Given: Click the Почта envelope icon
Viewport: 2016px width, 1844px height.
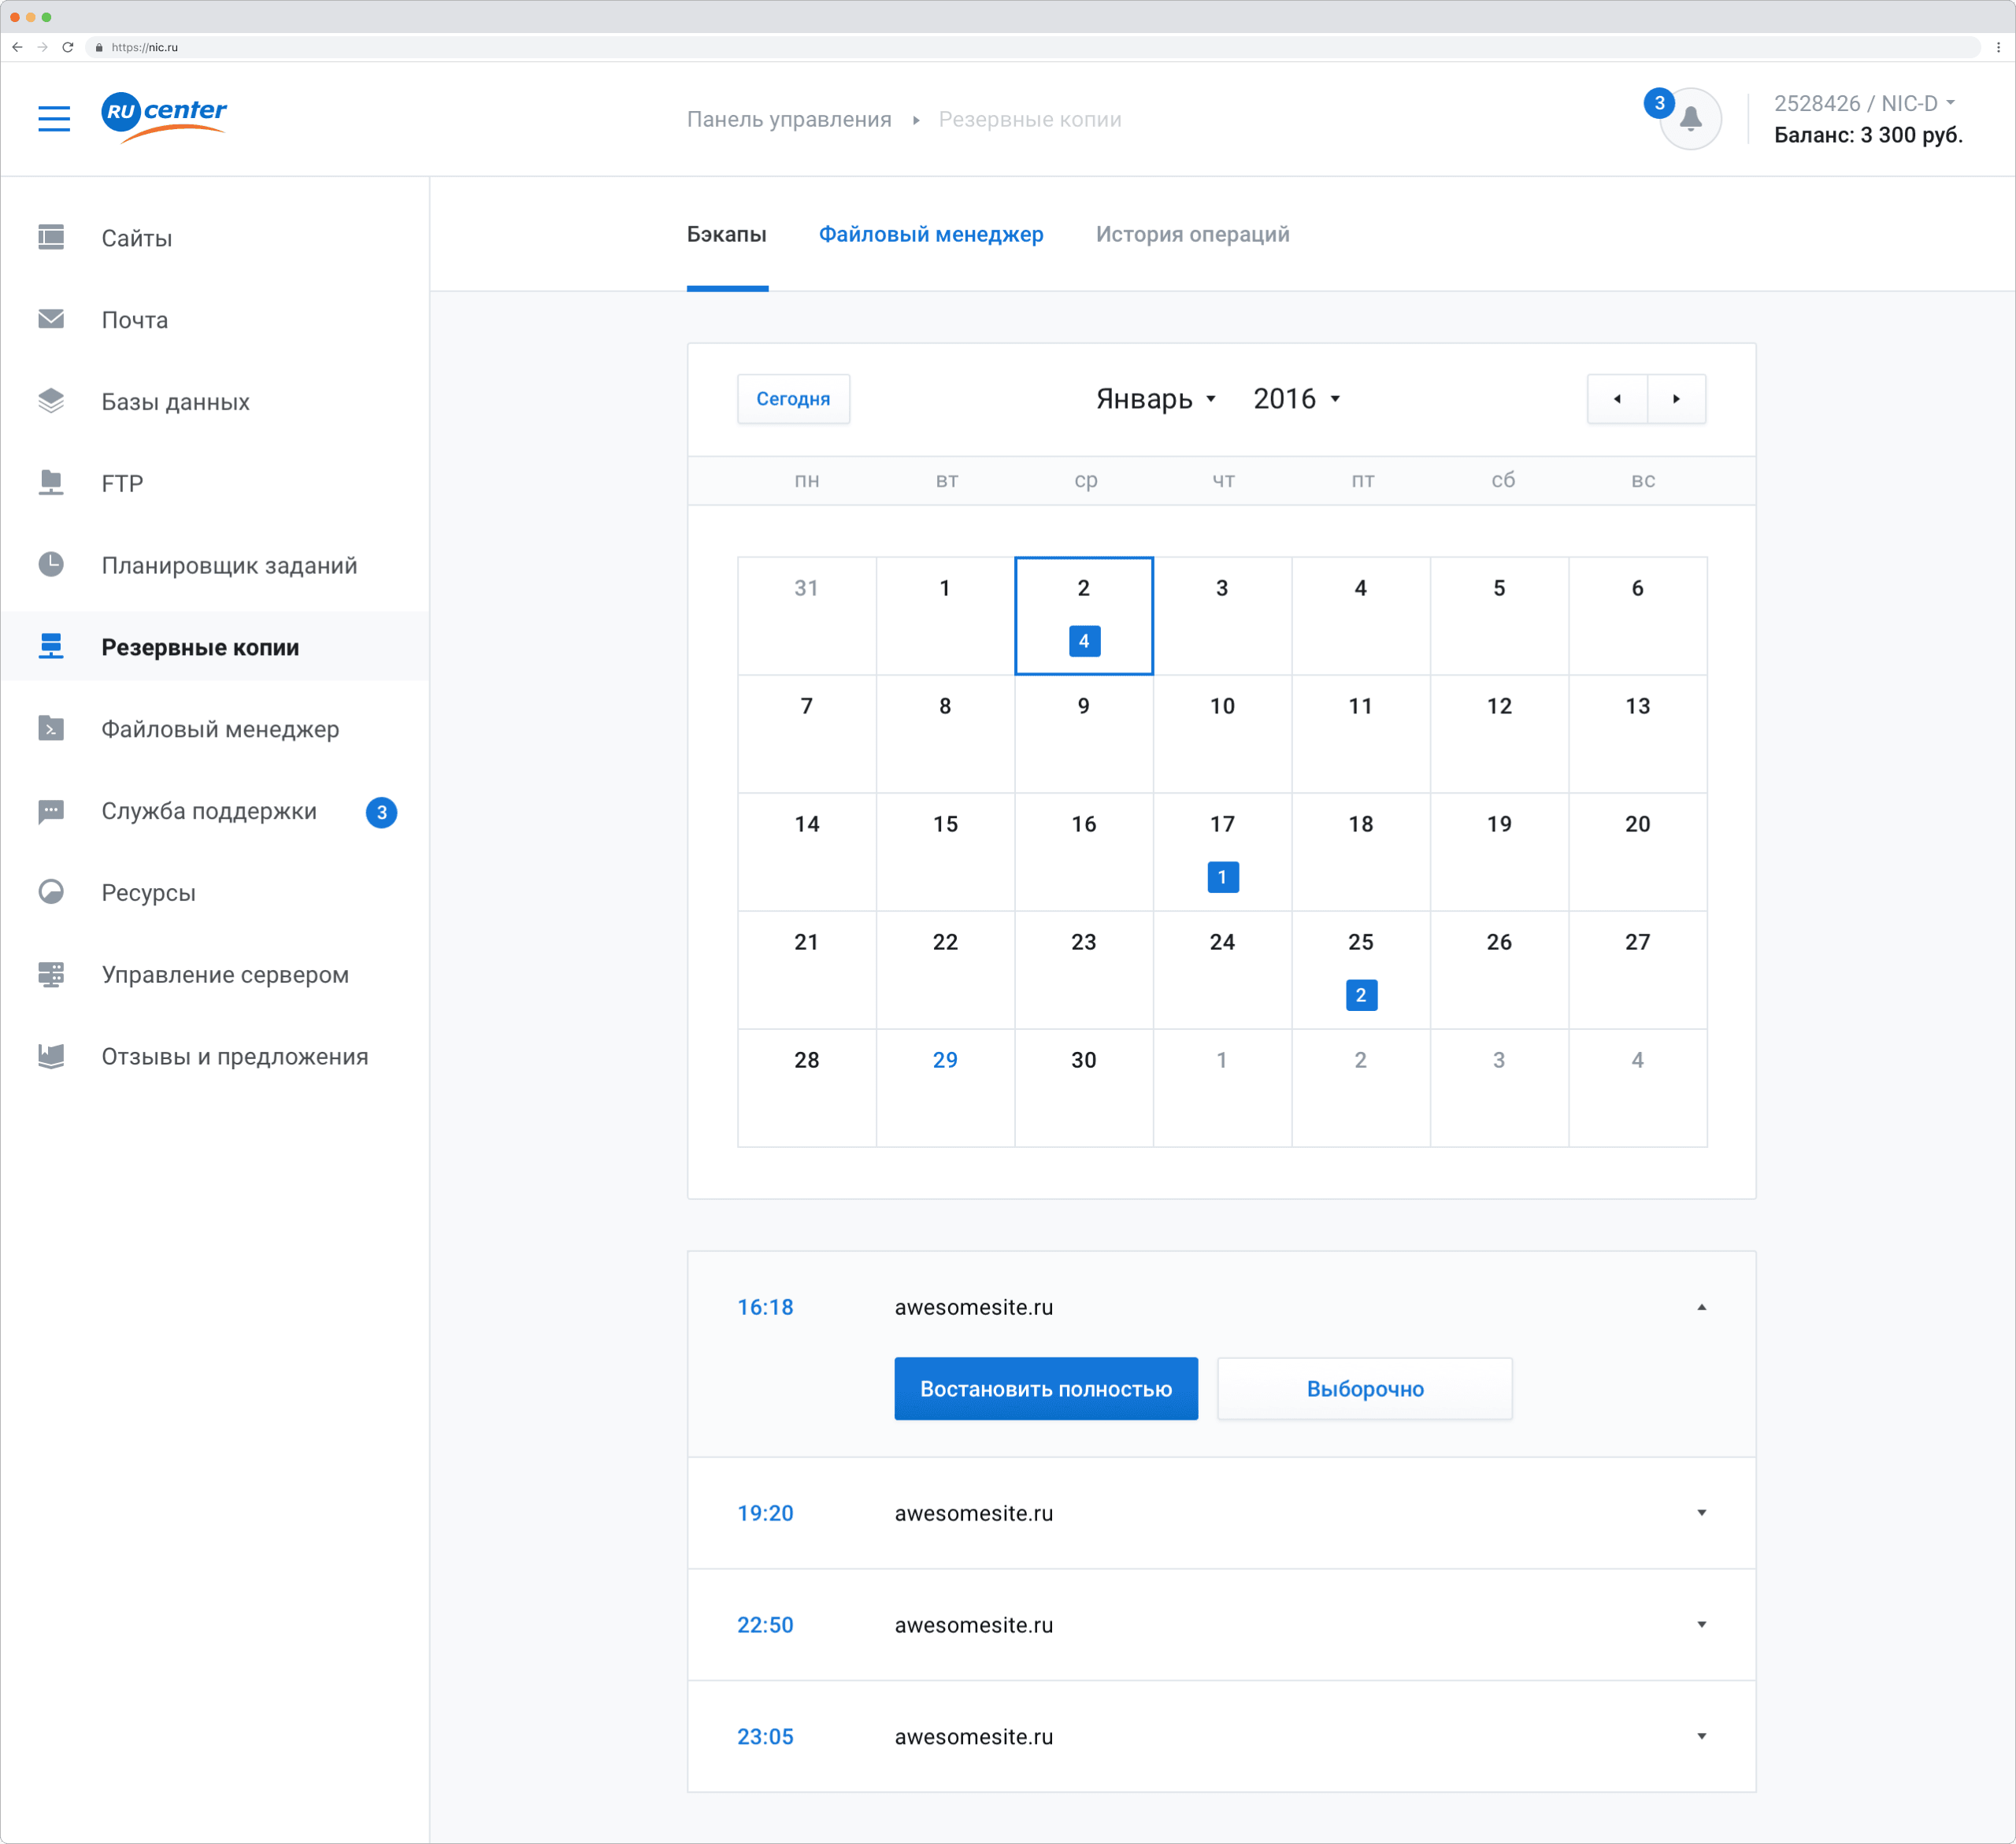Looking at the screenshot, I should (x=51, y=319).
